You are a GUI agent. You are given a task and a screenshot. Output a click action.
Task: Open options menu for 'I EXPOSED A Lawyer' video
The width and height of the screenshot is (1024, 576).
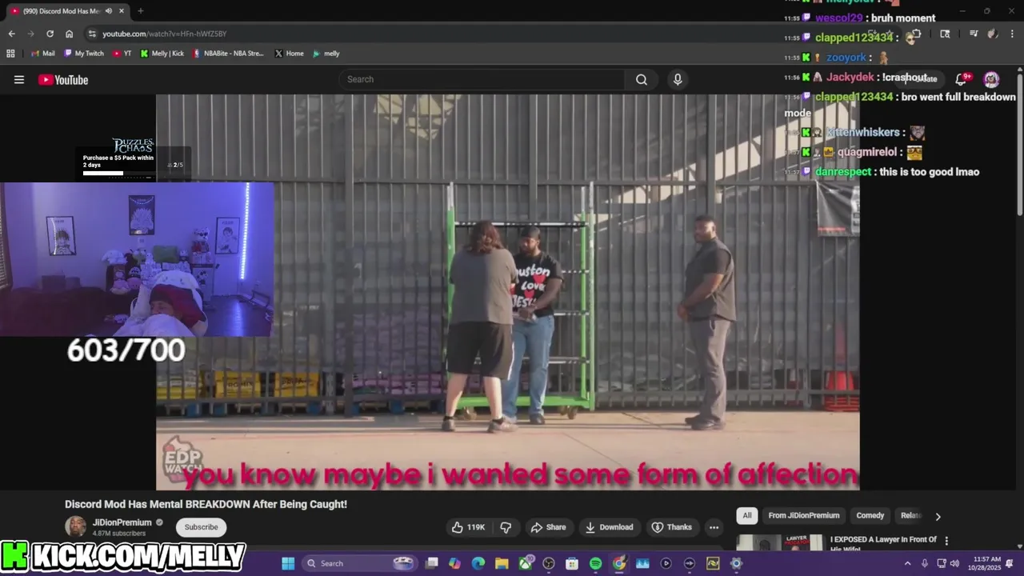(946, 541)
